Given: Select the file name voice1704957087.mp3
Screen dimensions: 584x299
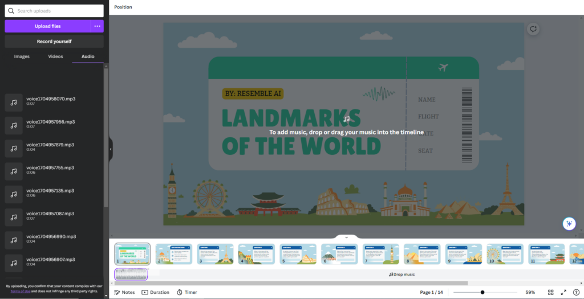Looking at the screenshot, I should pos(50,214).
